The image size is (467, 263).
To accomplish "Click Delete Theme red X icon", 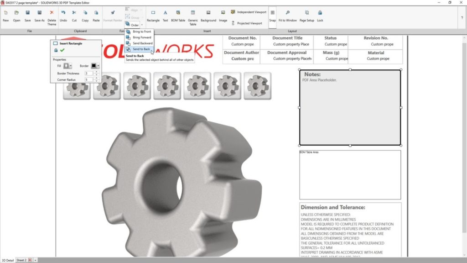I will coord(52,12).
